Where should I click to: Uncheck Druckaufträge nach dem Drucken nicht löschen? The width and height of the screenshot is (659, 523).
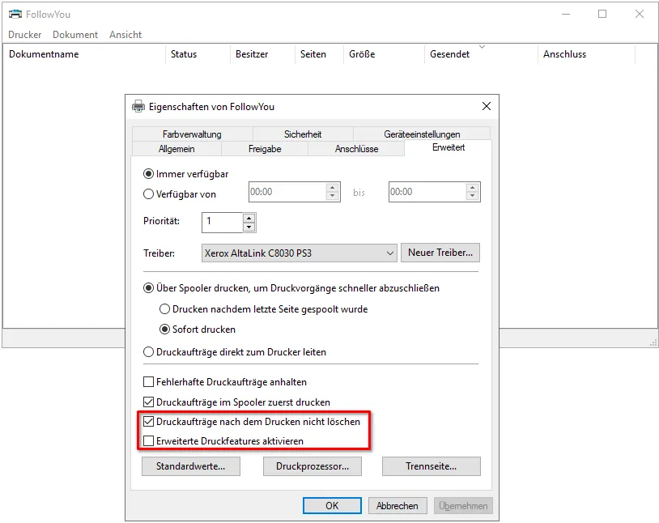(148, 422)
